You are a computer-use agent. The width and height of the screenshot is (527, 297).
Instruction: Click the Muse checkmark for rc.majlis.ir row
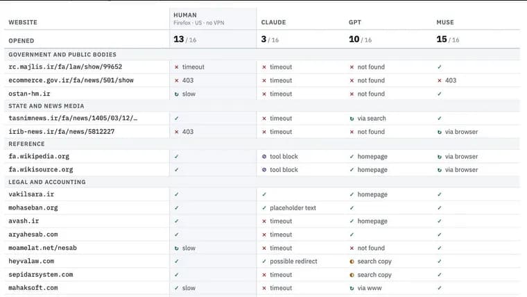tap(439, 67)
